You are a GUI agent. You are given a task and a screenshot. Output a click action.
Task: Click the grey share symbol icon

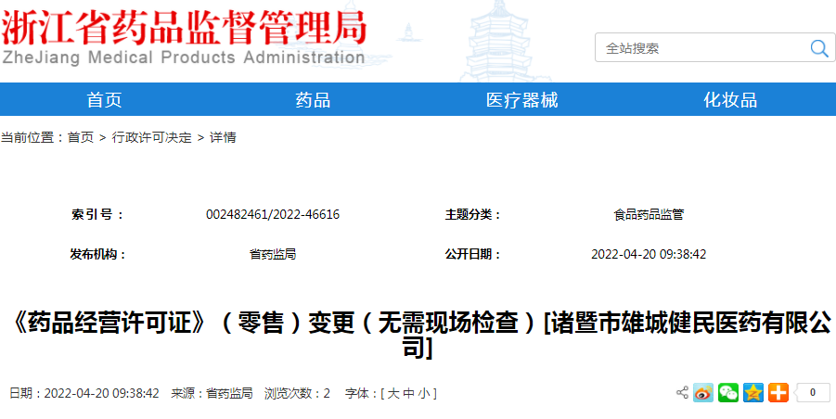[x=682, y=393]
